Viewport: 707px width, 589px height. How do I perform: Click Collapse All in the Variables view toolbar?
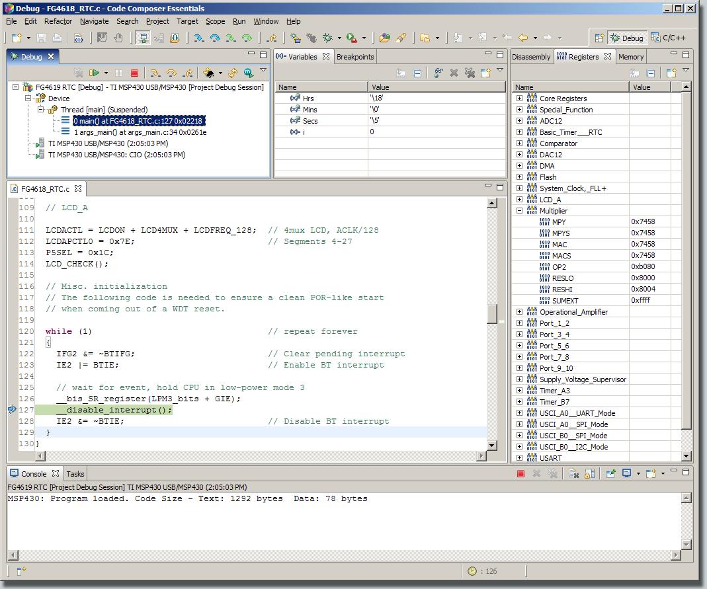[x=417, y=73]
